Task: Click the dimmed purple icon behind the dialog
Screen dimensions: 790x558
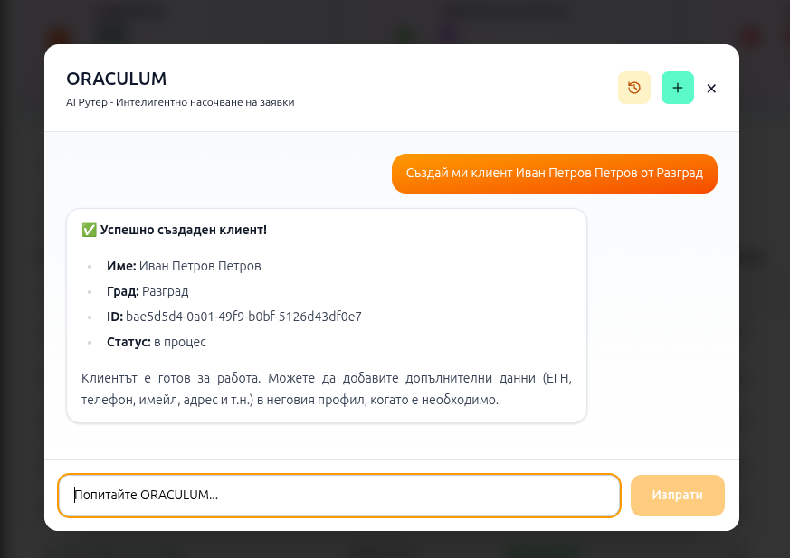Action: (449, 33)
